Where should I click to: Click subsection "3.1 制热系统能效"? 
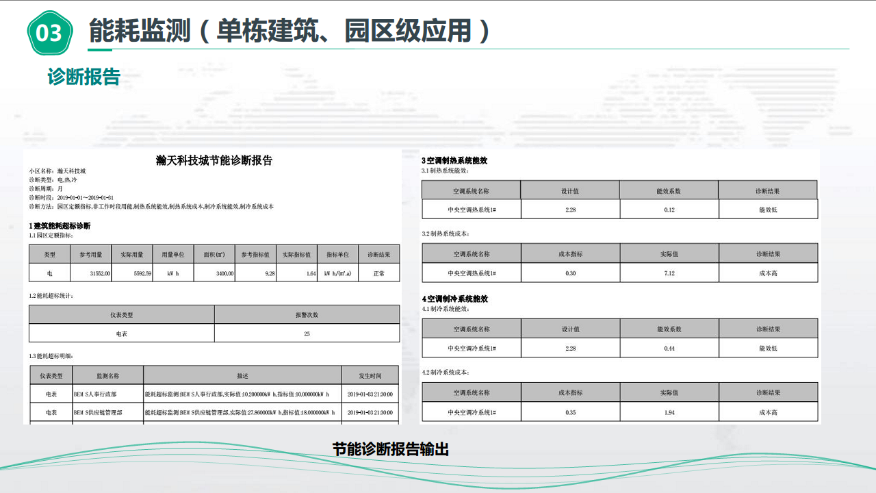point(445,170)
